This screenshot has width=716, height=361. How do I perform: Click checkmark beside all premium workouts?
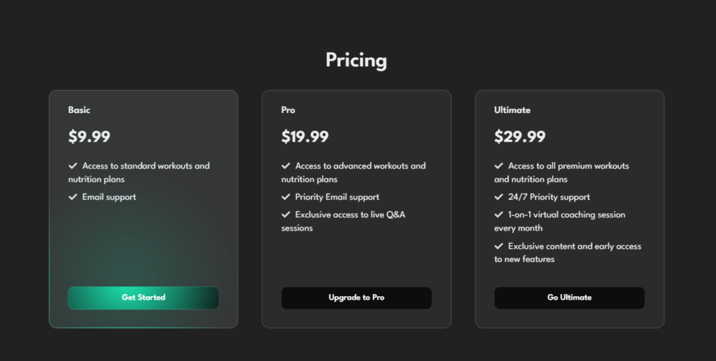coord(499,166)
